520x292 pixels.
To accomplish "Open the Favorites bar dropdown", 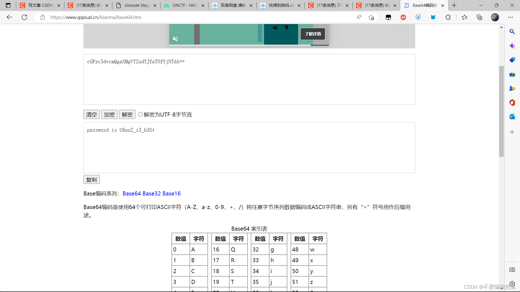I will tap(465, 17).
